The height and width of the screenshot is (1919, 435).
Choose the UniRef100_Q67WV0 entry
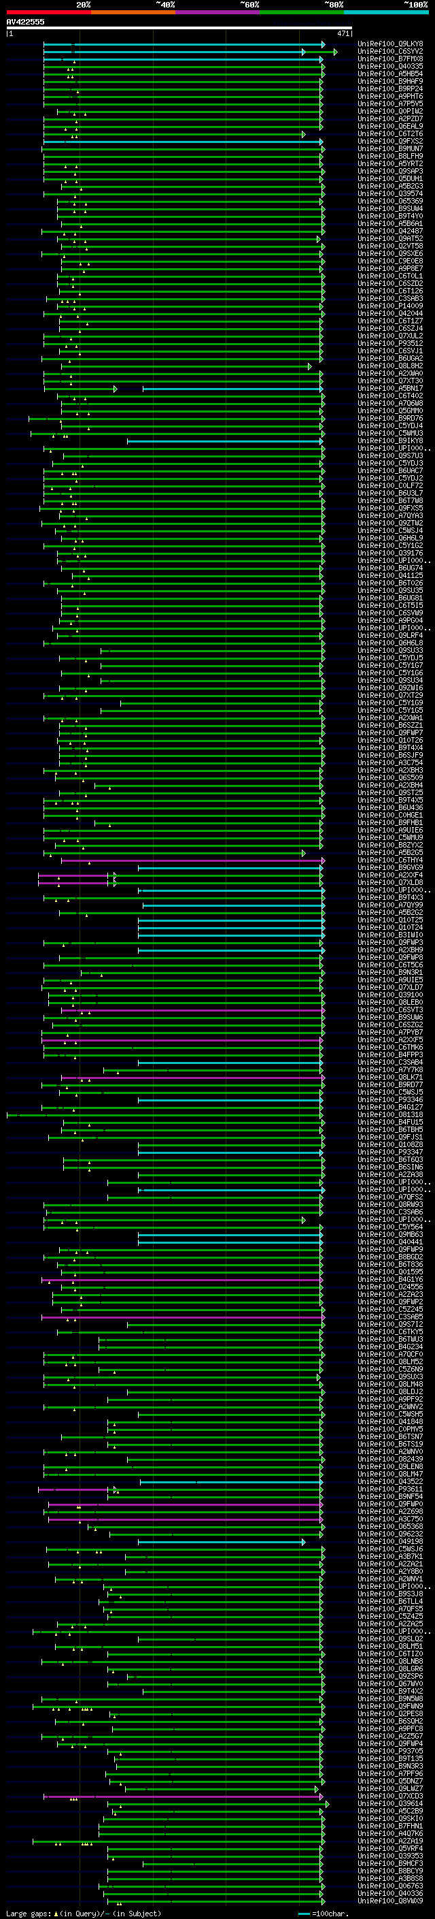point(390,1683)
